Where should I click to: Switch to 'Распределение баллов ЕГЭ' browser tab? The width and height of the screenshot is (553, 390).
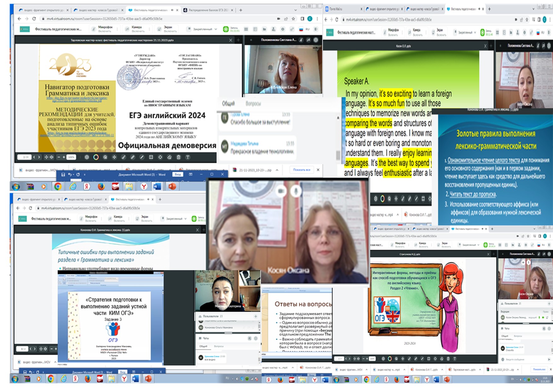click(x=208, y=10)
